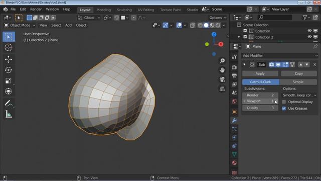Open the Render menu
321x181 pixels.
point(36,9)
